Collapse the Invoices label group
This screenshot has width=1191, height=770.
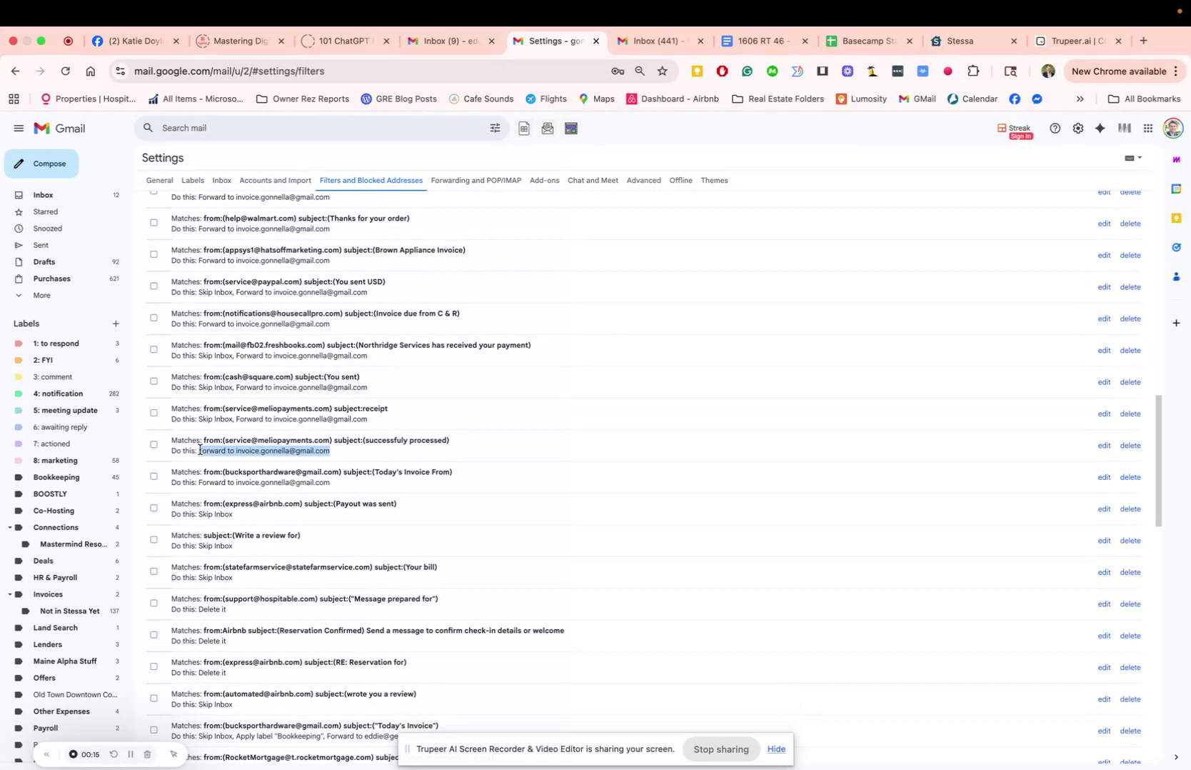10,594
